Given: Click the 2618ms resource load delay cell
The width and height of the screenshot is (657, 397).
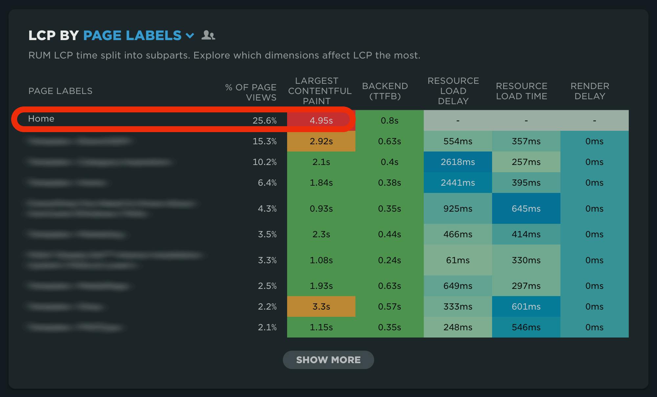Looking at the screenshot, I should click(x=458, y=162).
